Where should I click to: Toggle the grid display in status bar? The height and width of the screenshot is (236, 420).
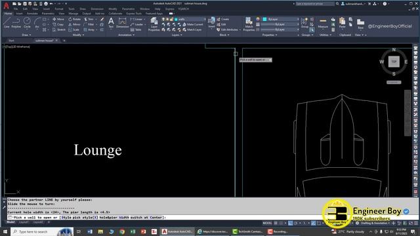coord(276,223)
